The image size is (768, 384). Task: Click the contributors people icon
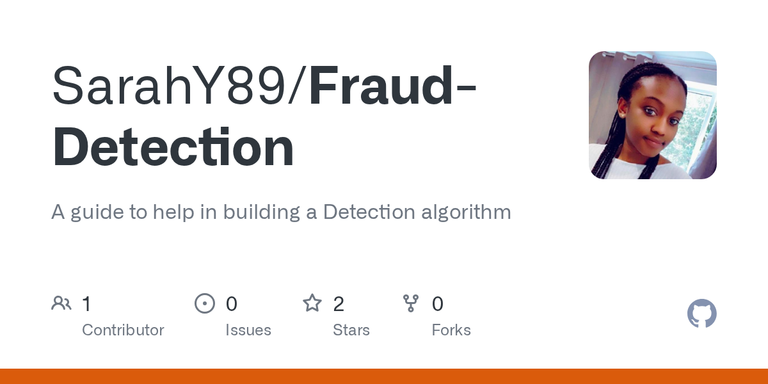[x=61, y=303]
